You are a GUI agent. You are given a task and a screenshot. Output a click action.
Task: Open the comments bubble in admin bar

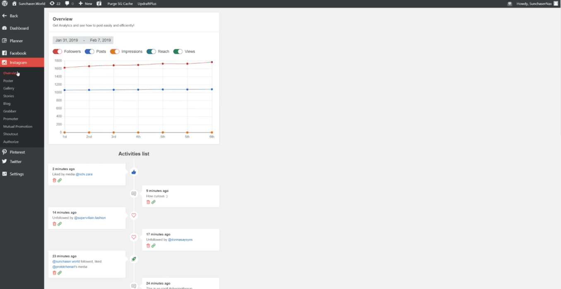[x=67, y=3]
